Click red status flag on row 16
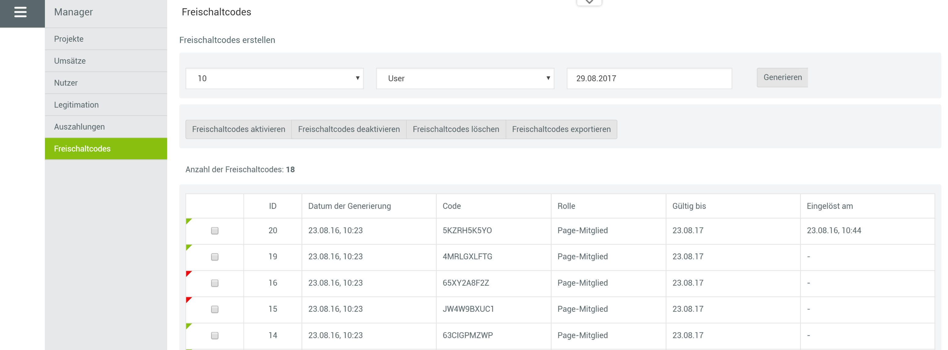The height and width of the screenshot is (350, 948). (x=189, y=273)
